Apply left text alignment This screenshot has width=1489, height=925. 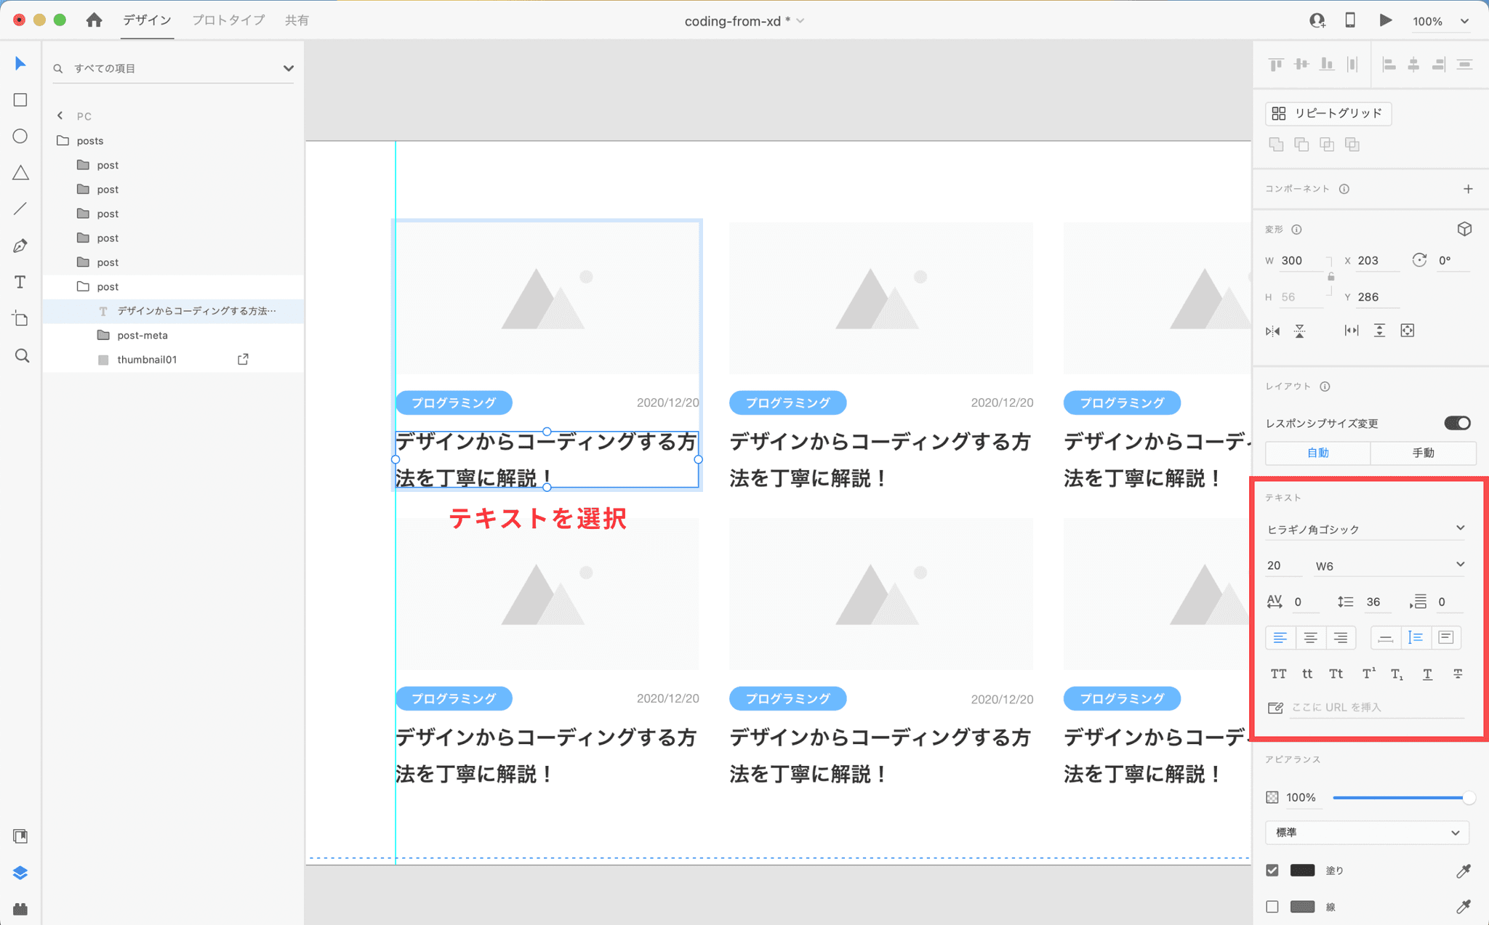click(x=1280, y=638)
